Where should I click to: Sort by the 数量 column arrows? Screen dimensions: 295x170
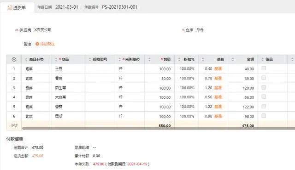149,59
